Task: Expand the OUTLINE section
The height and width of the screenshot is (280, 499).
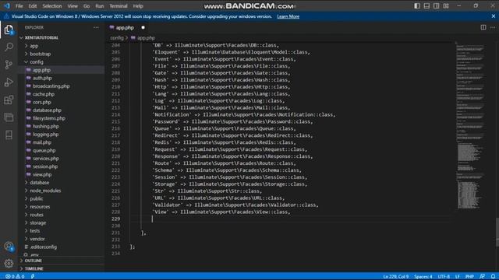Action: 33,261
